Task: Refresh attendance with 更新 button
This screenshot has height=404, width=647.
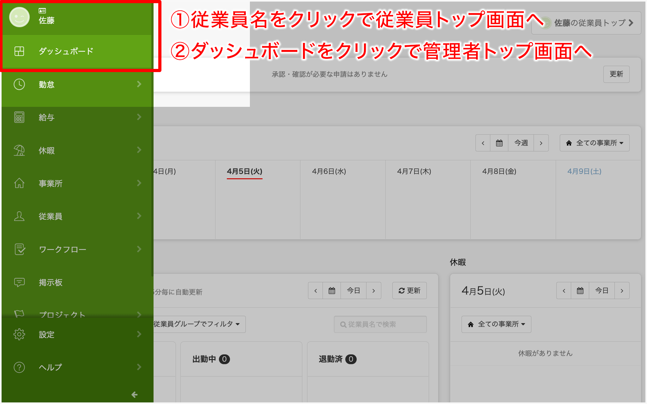Action: (409, 291)
